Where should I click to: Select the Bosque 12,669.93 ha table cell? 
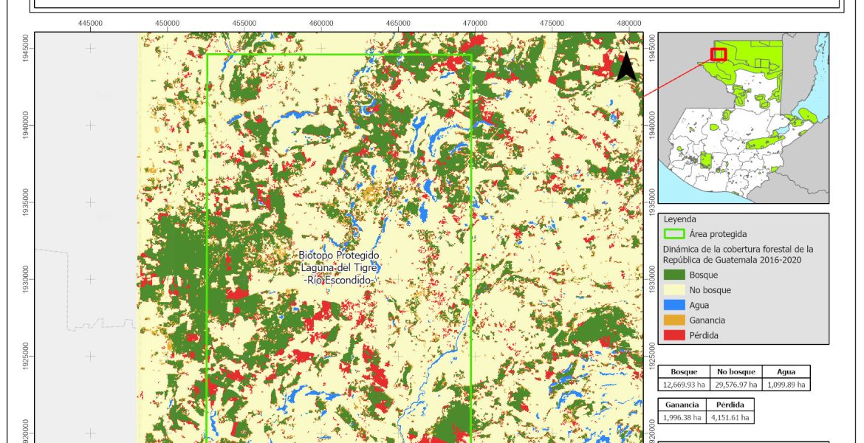pos(683,385)
